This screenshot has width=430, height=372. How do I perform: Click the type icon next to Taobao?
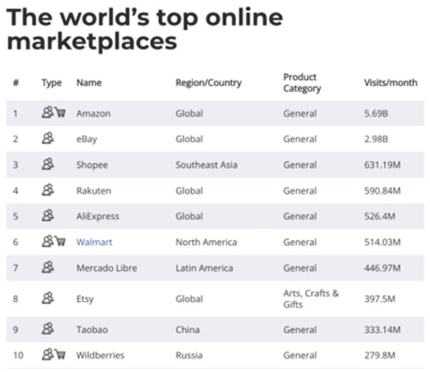pyautogui.click(x=47, y=329)
